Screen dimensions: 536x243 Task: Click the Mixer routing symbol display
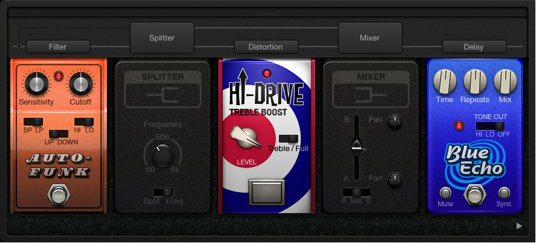pyautogui.click(x=371, y=96)
